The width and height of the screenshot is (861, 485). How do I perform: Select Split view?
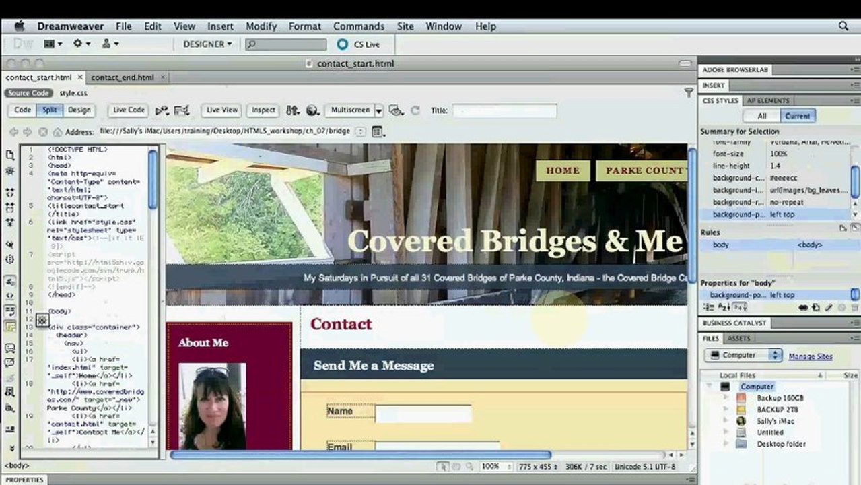(50, 110)
